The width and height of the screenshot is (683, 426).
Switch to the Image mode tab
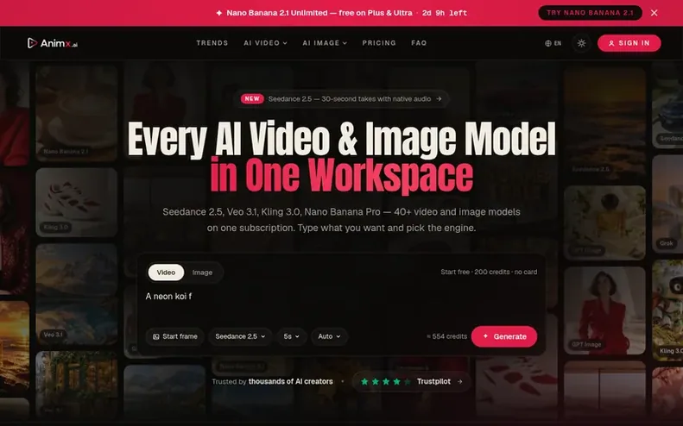[202, 273]
